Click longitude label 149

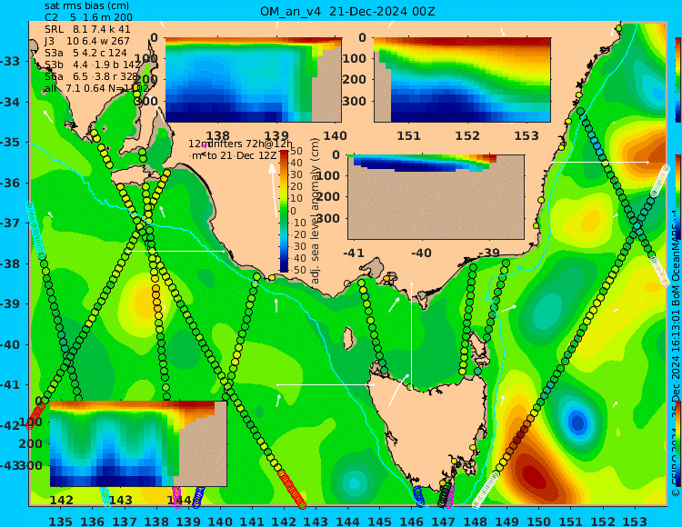(506, 521)
